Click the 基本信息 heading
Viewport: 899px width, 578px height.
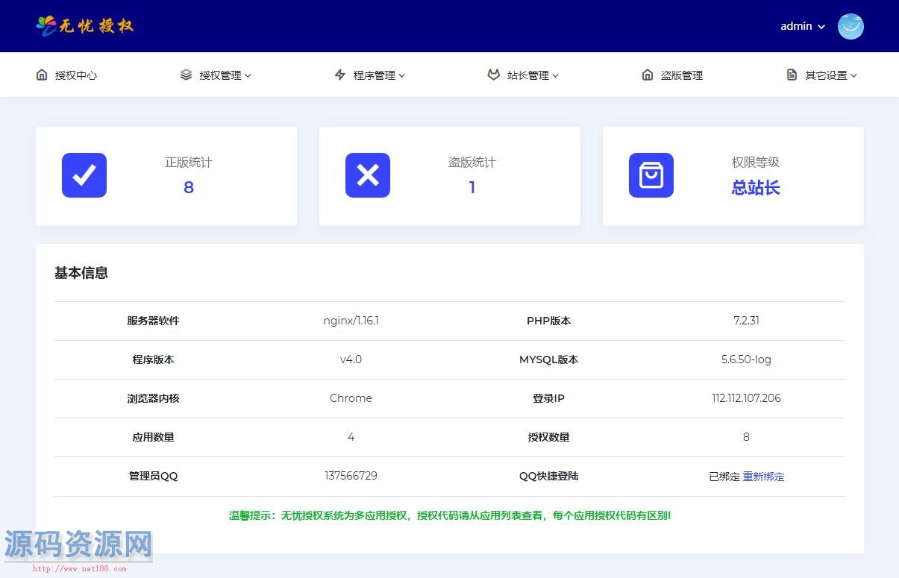click(x=81, y=273)
